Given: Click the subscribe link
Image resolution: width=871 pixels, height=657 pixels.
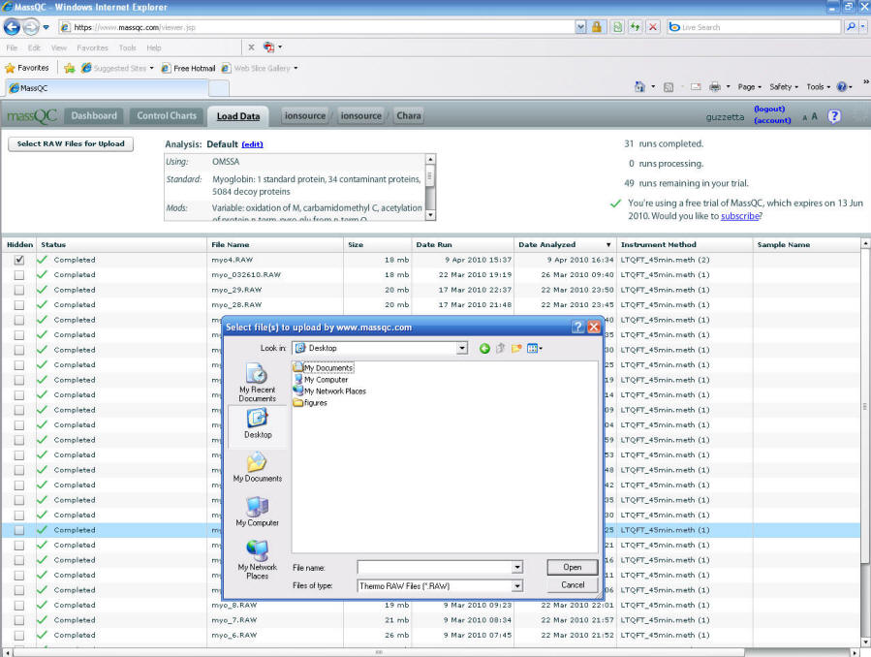Looking at the screenshot, I should 739,216.
